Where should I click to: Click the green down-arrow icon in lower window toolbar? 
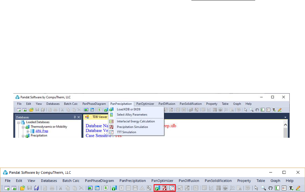pos(106,188)
